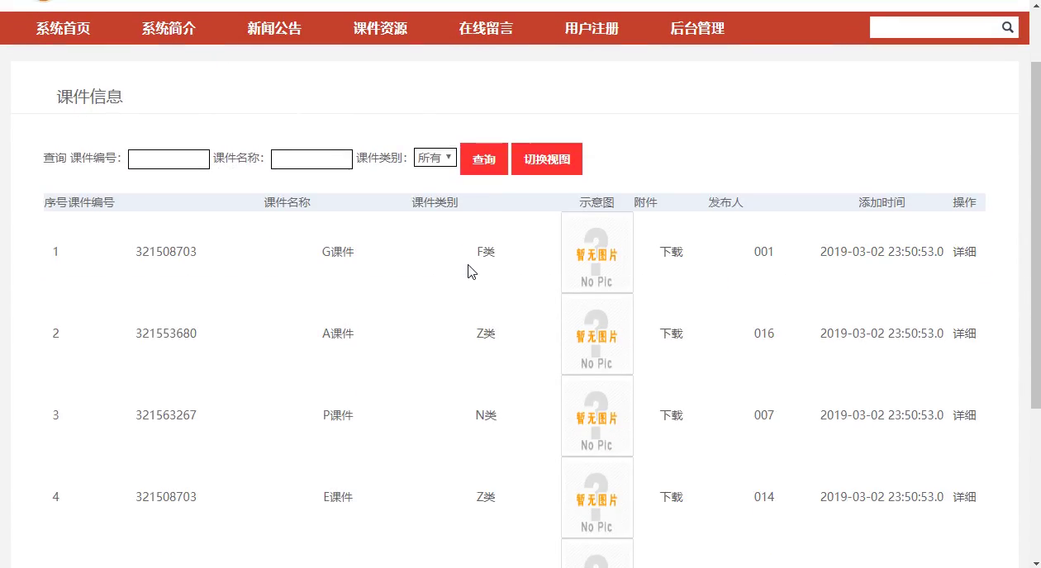Open the A课件 placeholder thumbnail
1041x568 pixels.
(x=597, y=334)
